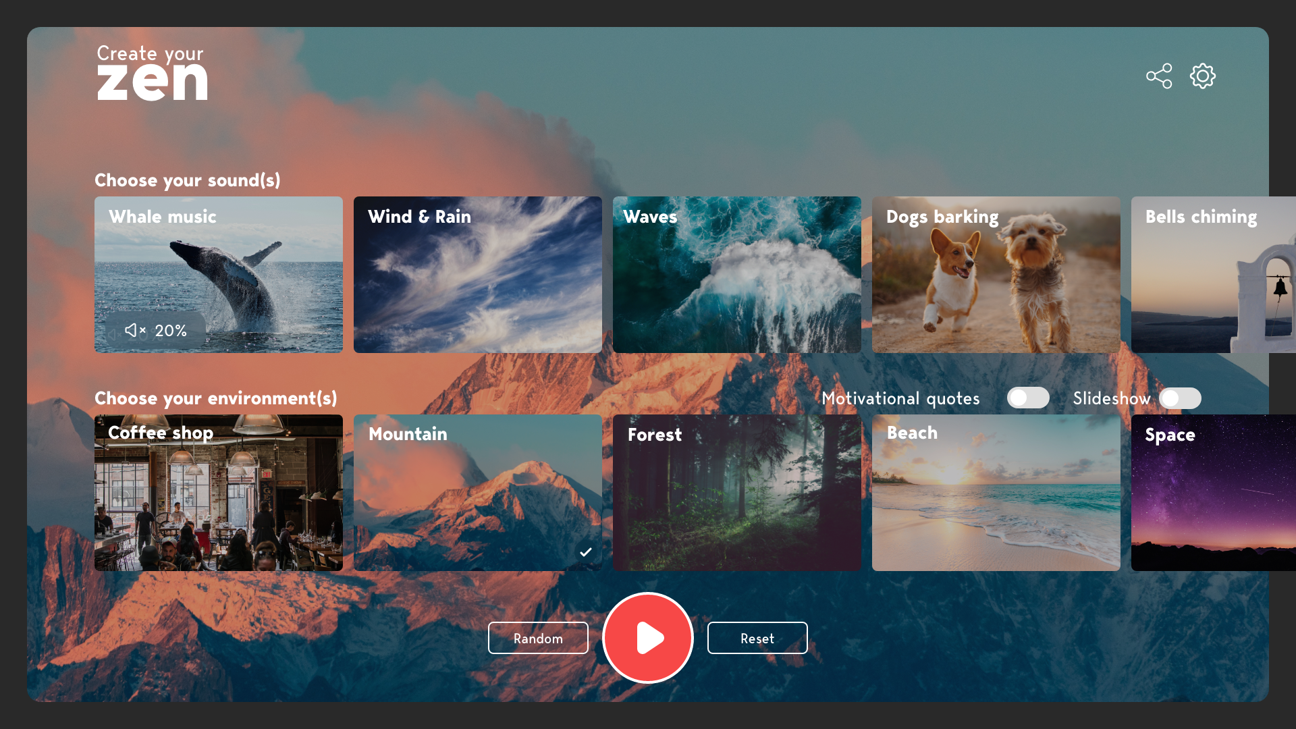Viewport: 1296px width, 729px height.
Task: Click the share icon
Action: pos(1159,76)
